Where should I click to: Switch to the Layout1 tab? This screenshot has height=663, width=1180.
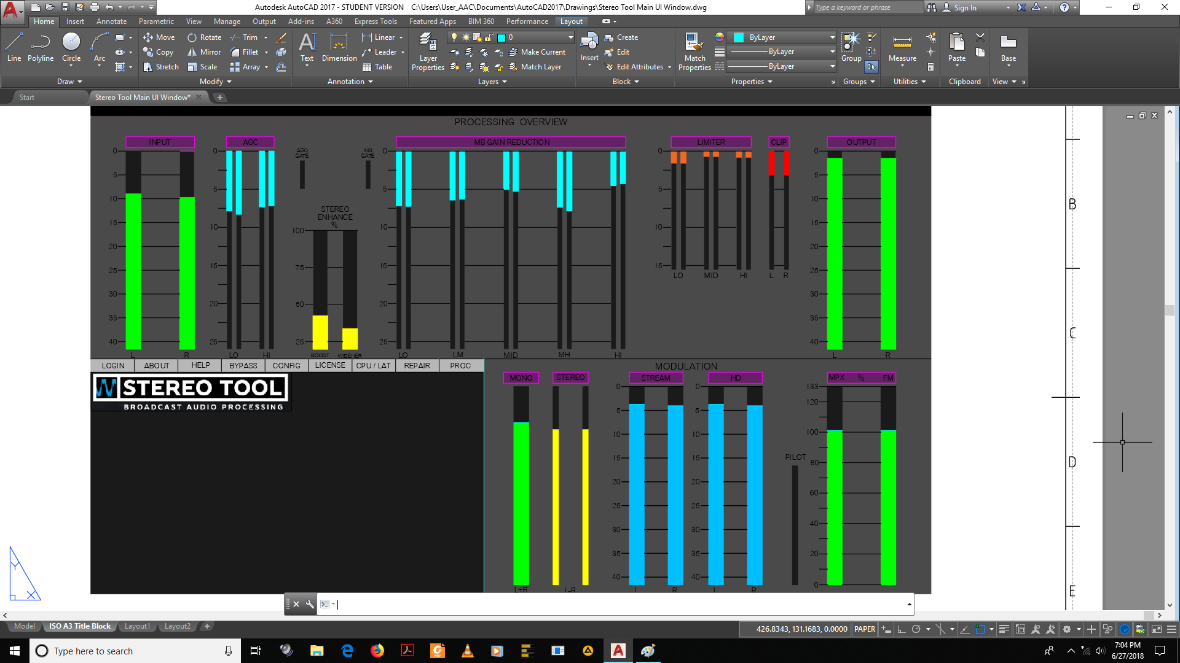click(x=137, y=626)
